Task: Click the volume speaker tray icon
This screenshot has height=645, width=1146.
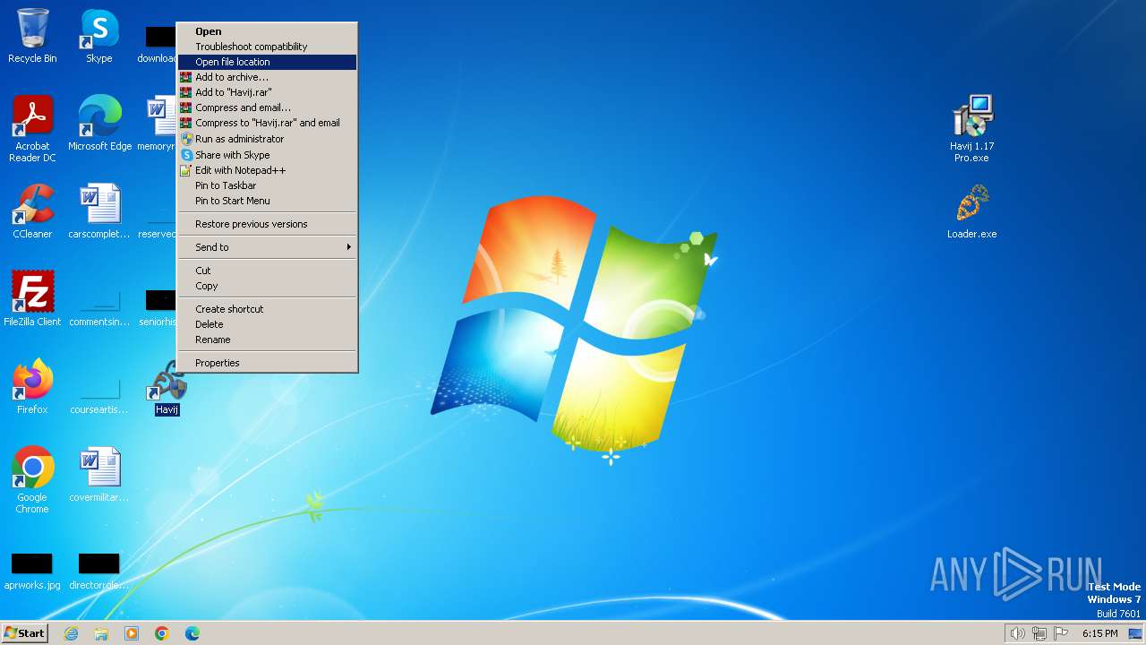Action: [1017, 633]
